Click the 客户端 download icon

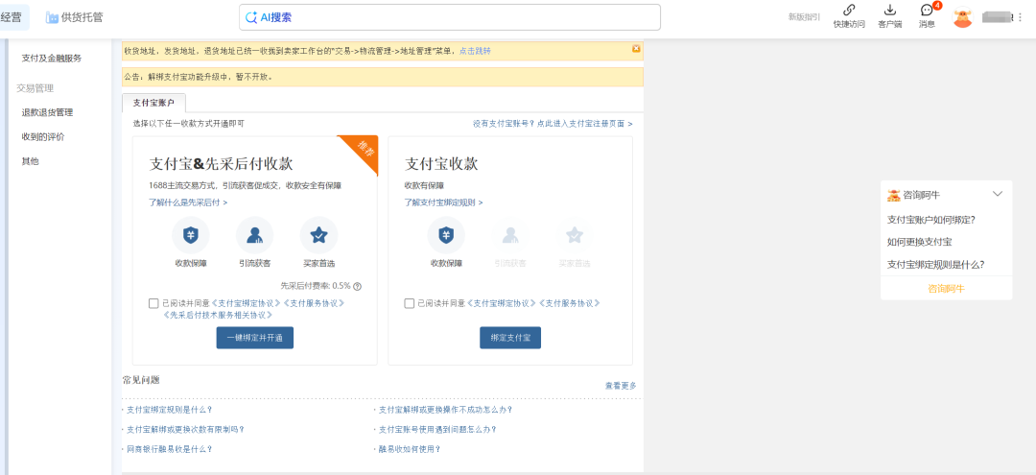click(x=890, y=11)
